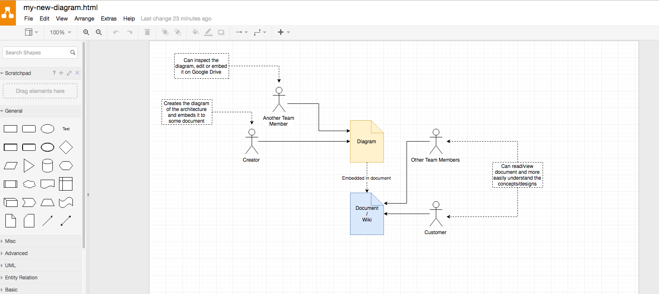
Task: Click the undo arrow icon
Action: coord(116,32)
